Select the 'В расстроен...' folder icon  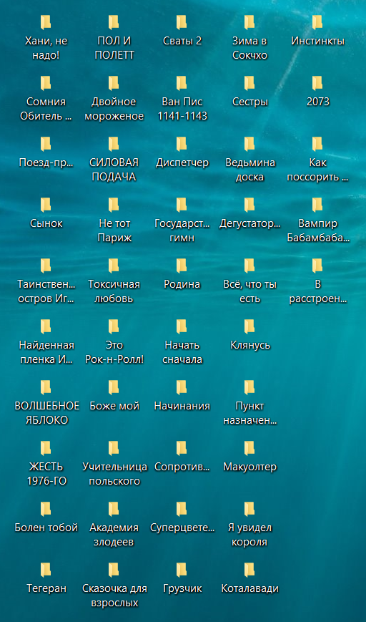point(317,266)
